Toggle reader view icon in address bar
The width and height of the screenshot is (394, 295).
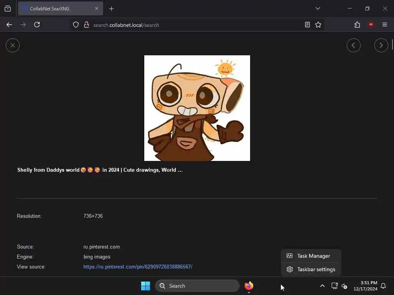(x=307, y=25)
